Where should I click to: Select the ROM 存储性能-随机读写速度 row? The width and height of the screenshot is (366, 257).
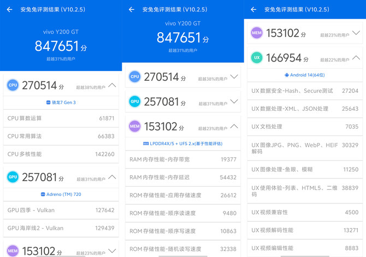(x=183, y=249)
